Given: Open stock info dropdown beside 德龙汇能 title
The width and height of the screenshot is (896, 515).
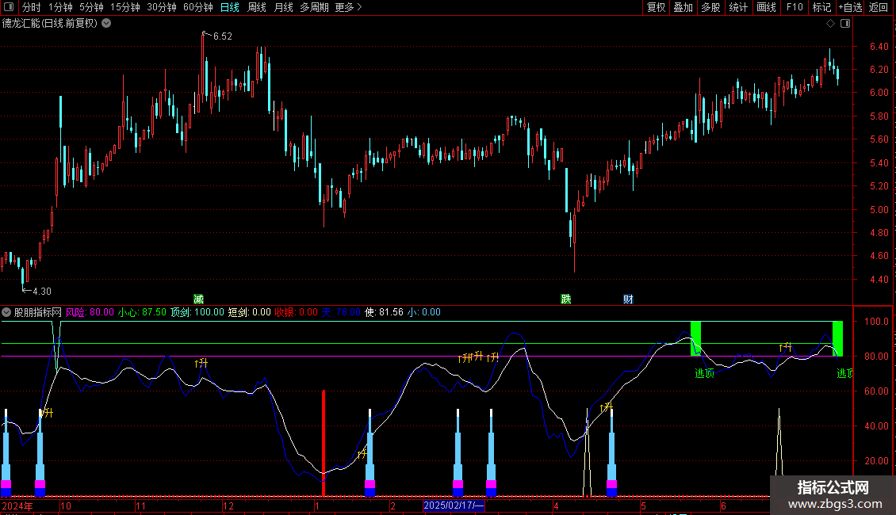Looking at the screenshot, I should pos(106,24).
